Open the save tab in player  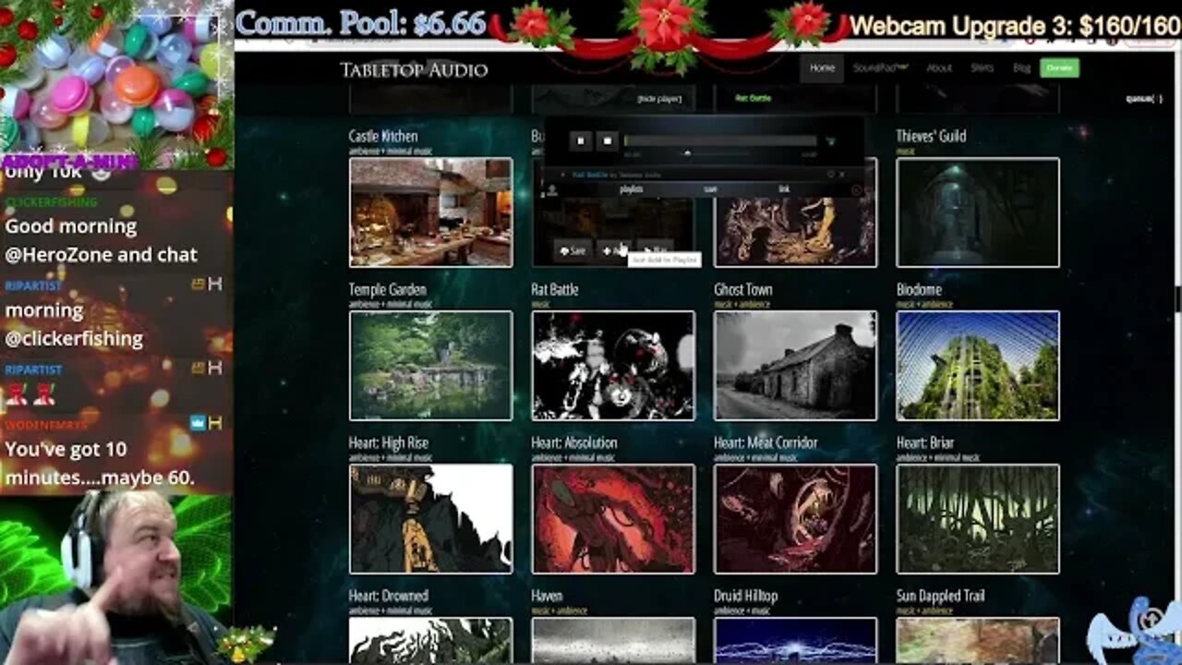[x=710, y=189]
